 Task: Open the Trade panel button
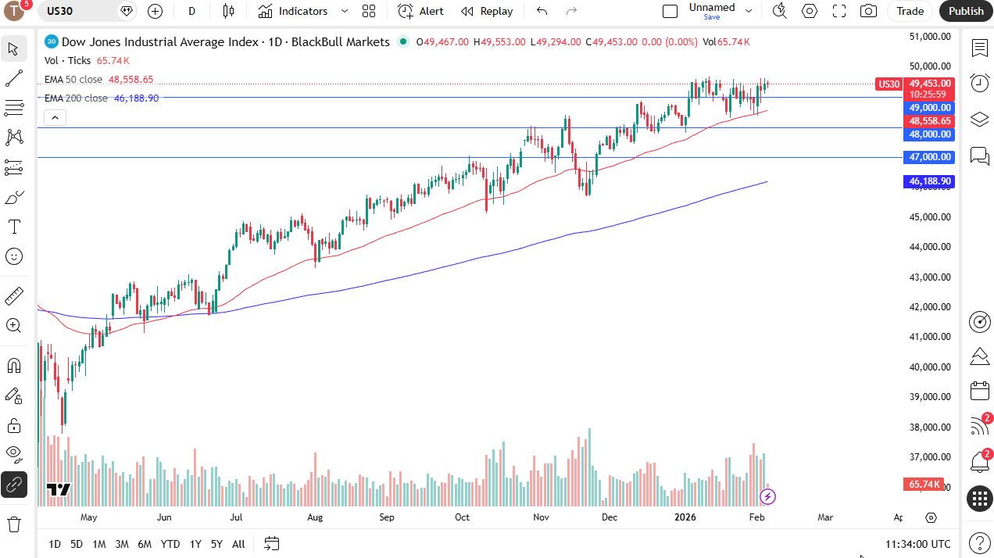coord(910,11)
